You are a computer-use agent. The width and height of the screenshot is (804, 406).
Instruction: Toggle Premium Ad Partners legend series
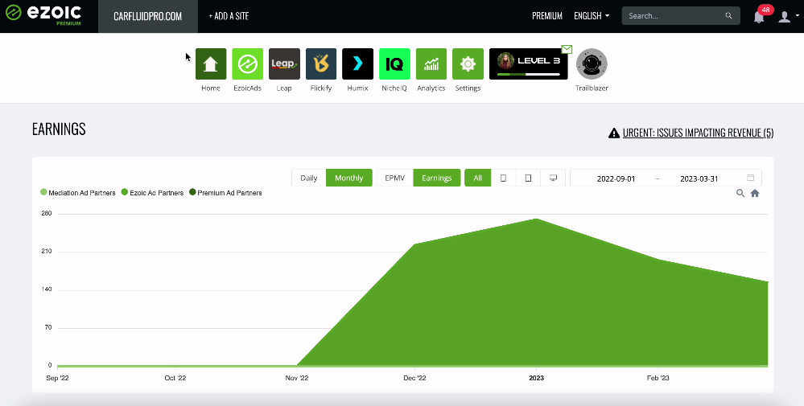point(225,193)
